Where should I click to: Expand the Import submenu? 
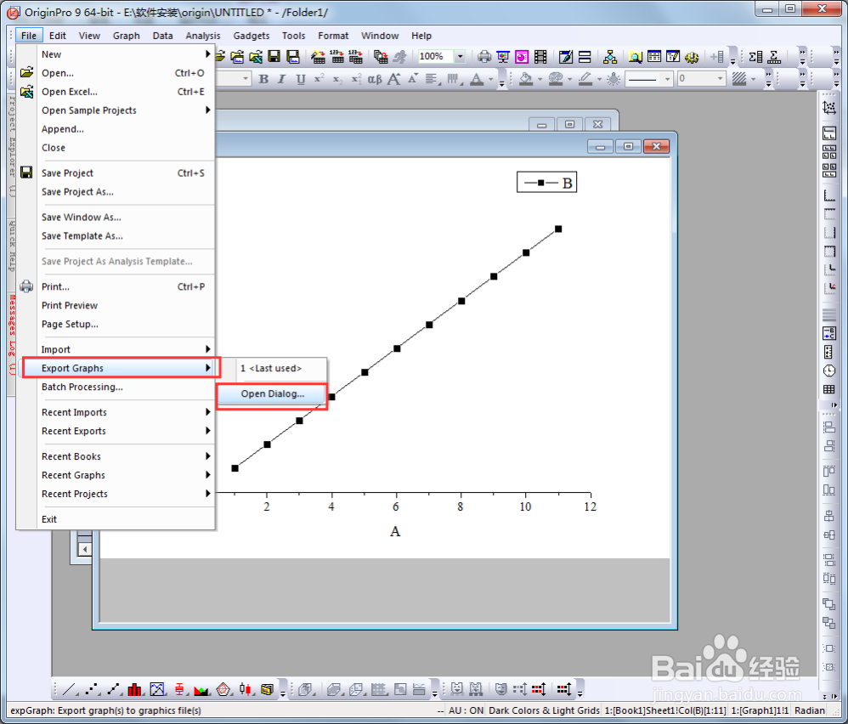click(x=207, y=349)
